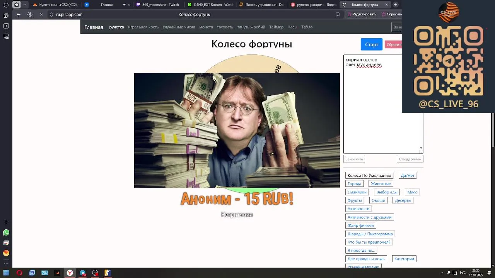This screenshot has height=278, width=495.
Task: Open Yandex Browser from the taskbar
Action: click(70, 273)
